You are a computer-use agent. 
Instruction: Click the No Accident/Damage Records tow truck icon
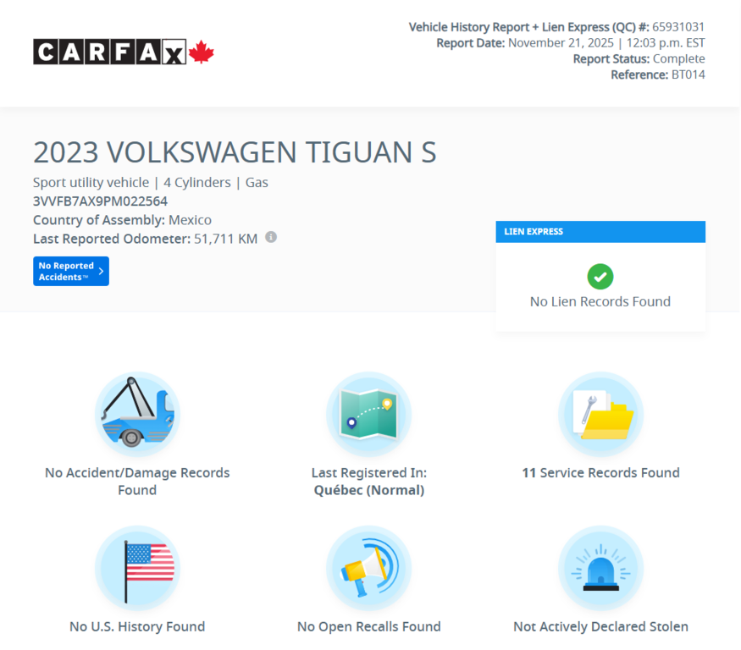point(137,415)
